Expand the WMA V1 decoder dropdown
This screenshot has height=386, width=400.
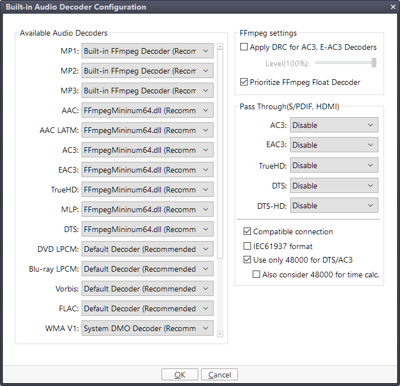pyautogui.click(x=147, y=329)
